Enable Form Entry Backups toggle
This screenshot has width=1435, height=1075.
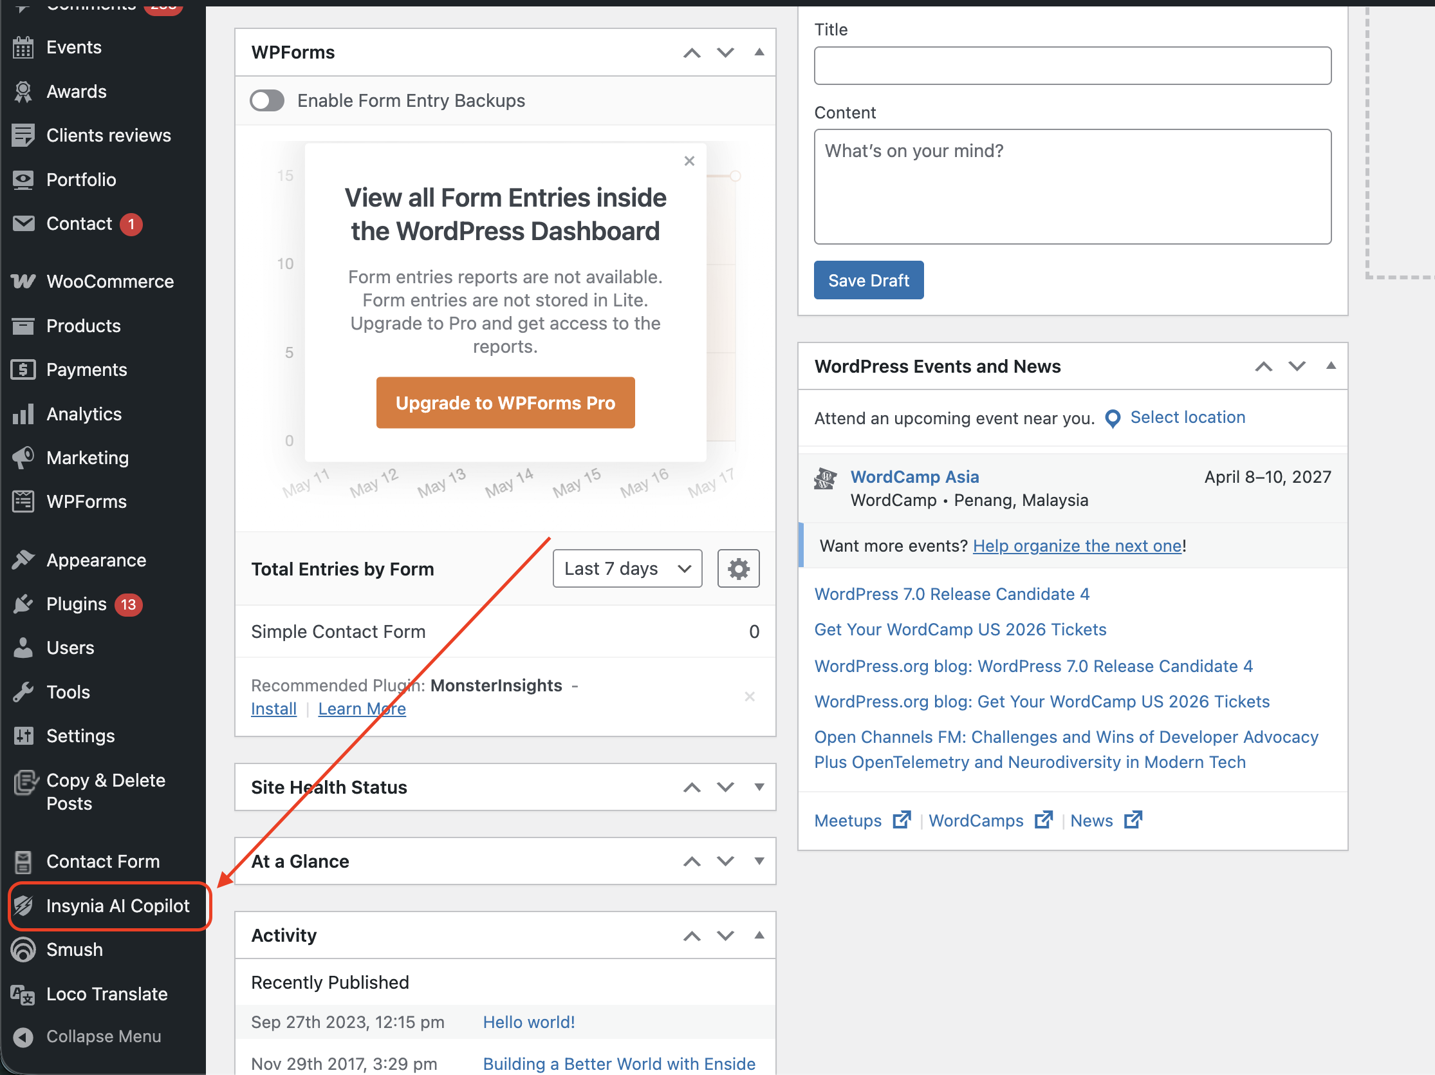[267, 100]
